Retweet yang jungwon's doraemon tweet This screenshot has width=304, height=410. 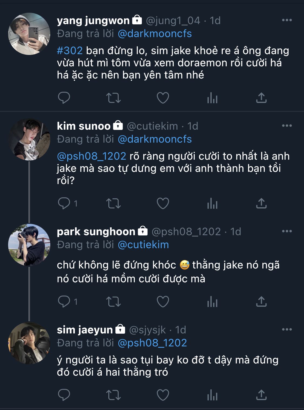tap(113, 98)
